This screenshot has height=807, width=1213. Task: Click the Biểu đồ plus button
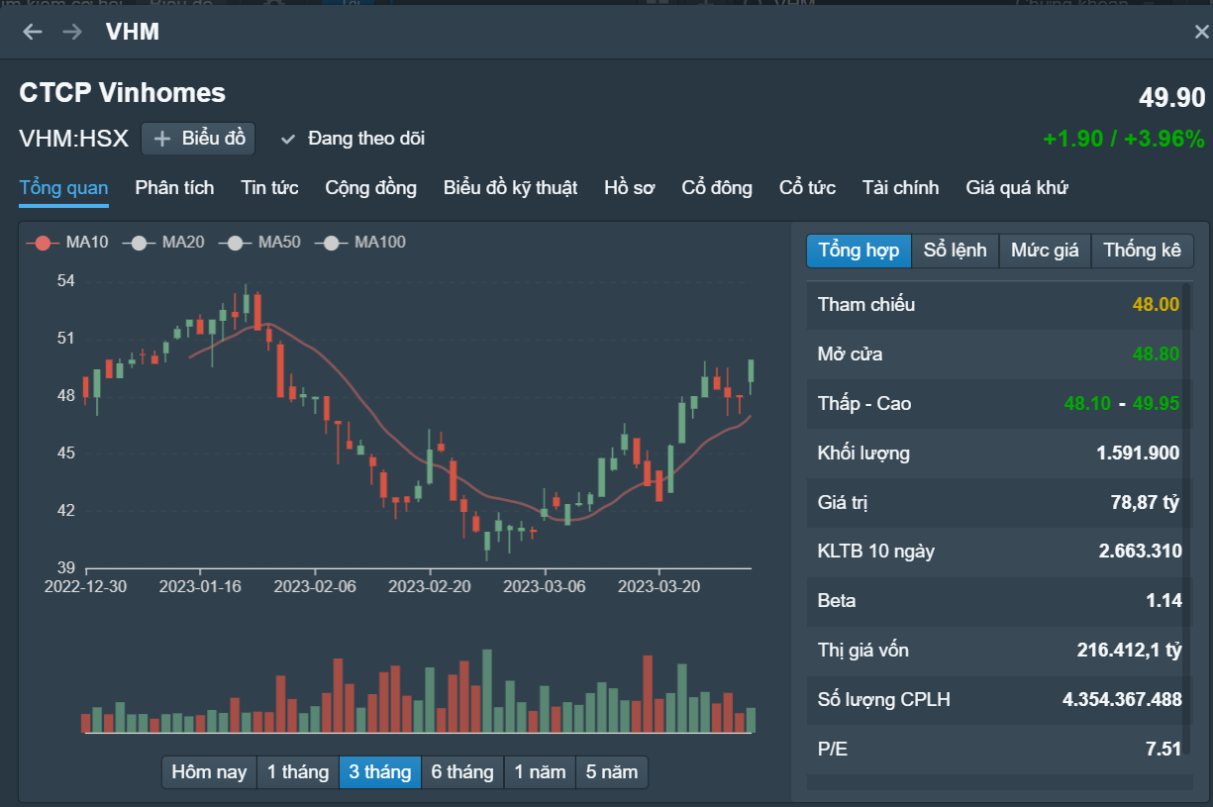click(x=198, y=139)
